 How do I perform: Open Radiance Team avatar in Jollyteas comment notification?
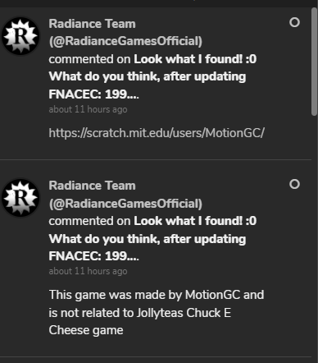click(20, 198)
